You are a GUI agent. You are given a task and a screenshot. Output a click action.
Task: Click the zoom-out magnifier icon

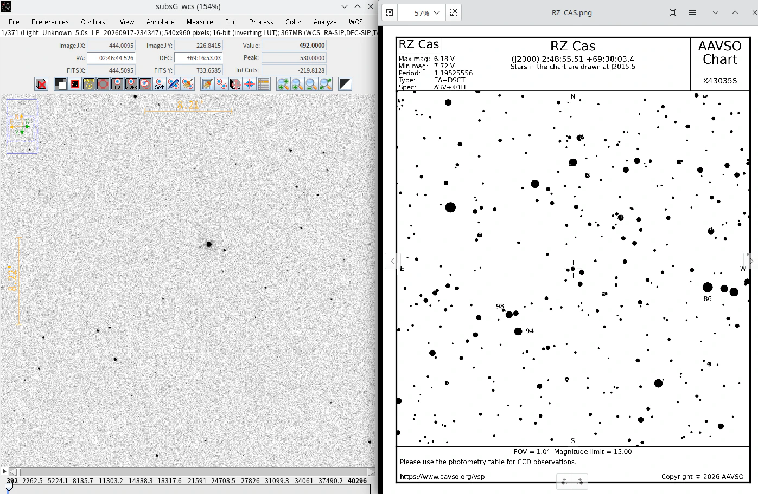(311, 84)
